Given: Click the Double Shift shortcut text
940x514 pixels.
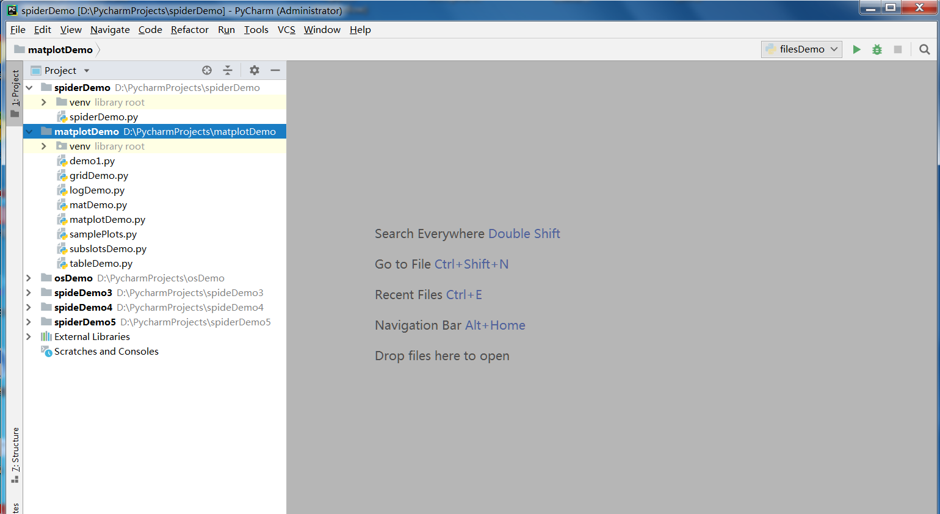Looking at the screenshot, I should pos(524,234).
